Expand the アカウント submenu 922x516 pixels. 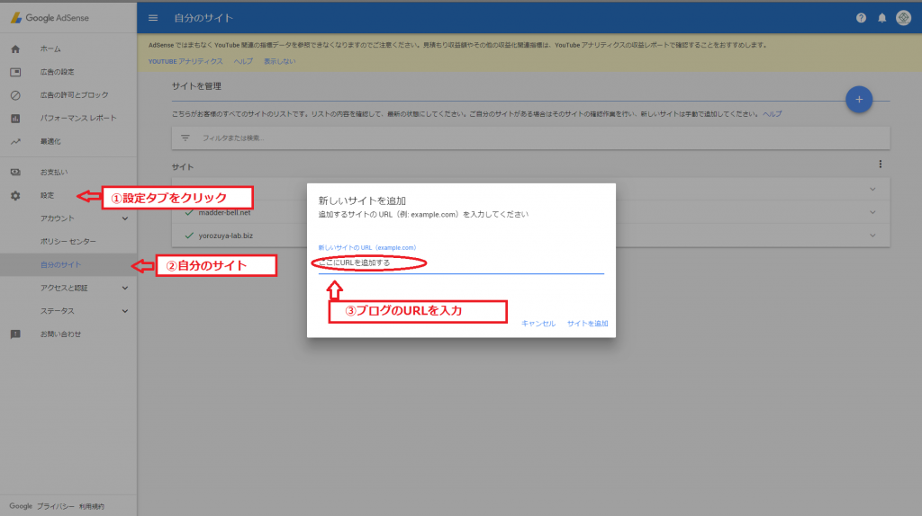pyautogui.click(x=124, y=218)
